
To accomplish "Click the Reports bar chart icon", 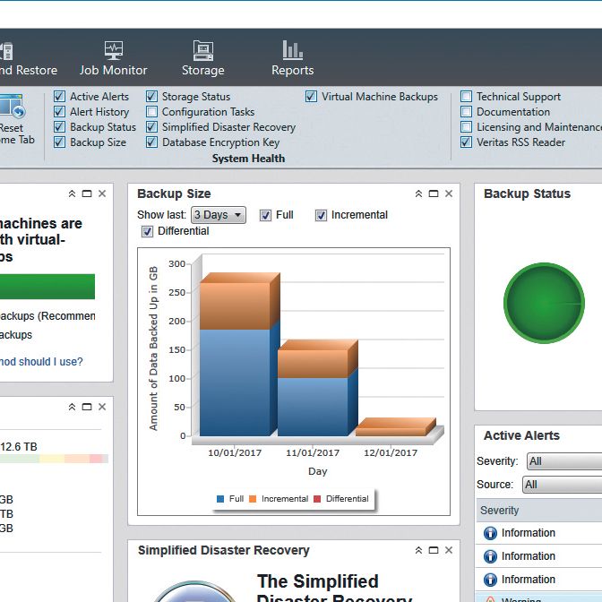I will tap(293, 50).
